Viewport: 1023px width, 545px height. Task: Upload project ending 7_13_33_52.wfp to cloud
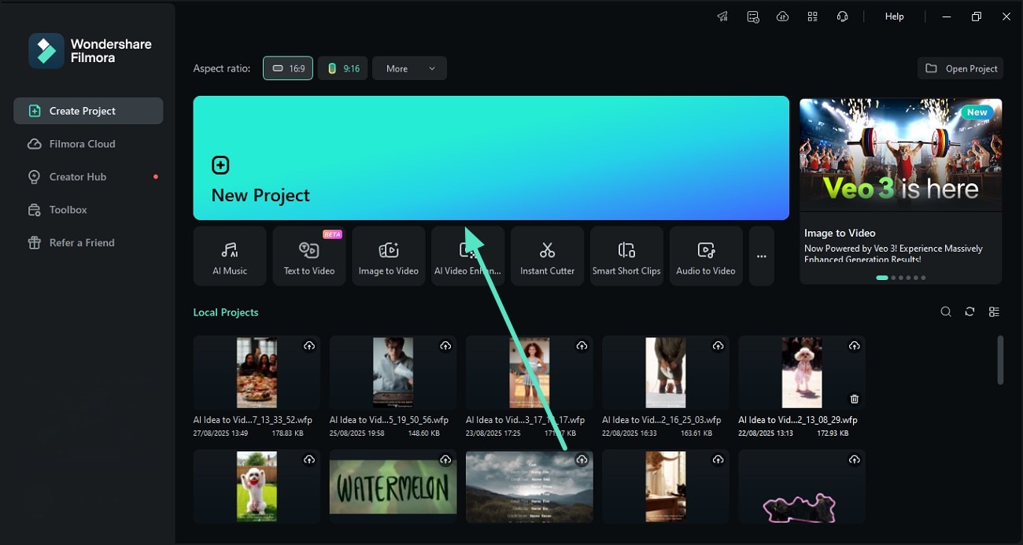309,346
